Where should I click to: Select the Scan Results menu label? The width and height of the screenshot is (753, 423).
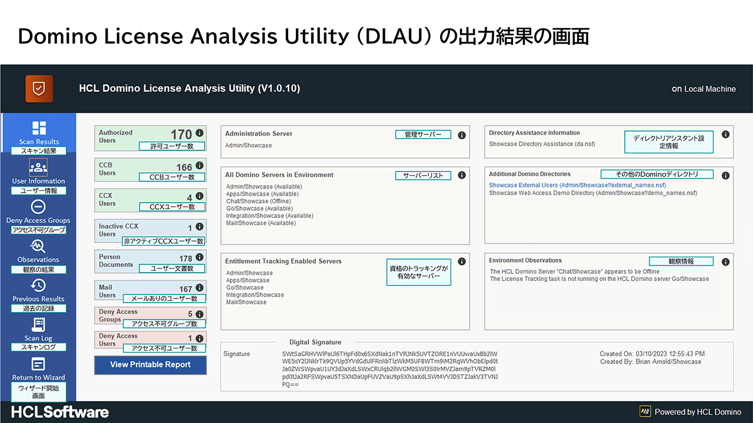[x=39, y=142]
